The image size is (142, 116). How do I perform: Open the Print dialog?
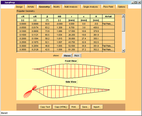pos(75,107)
